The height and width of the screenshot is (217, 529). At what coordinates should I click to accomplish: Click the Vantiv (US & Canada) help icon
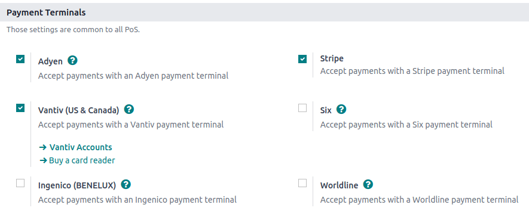point(129,109)
